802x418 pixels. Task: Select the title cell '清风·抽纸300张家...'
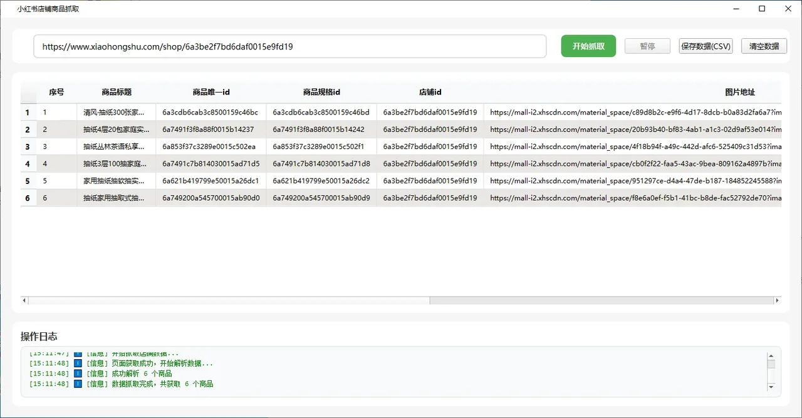coord(117,113)
